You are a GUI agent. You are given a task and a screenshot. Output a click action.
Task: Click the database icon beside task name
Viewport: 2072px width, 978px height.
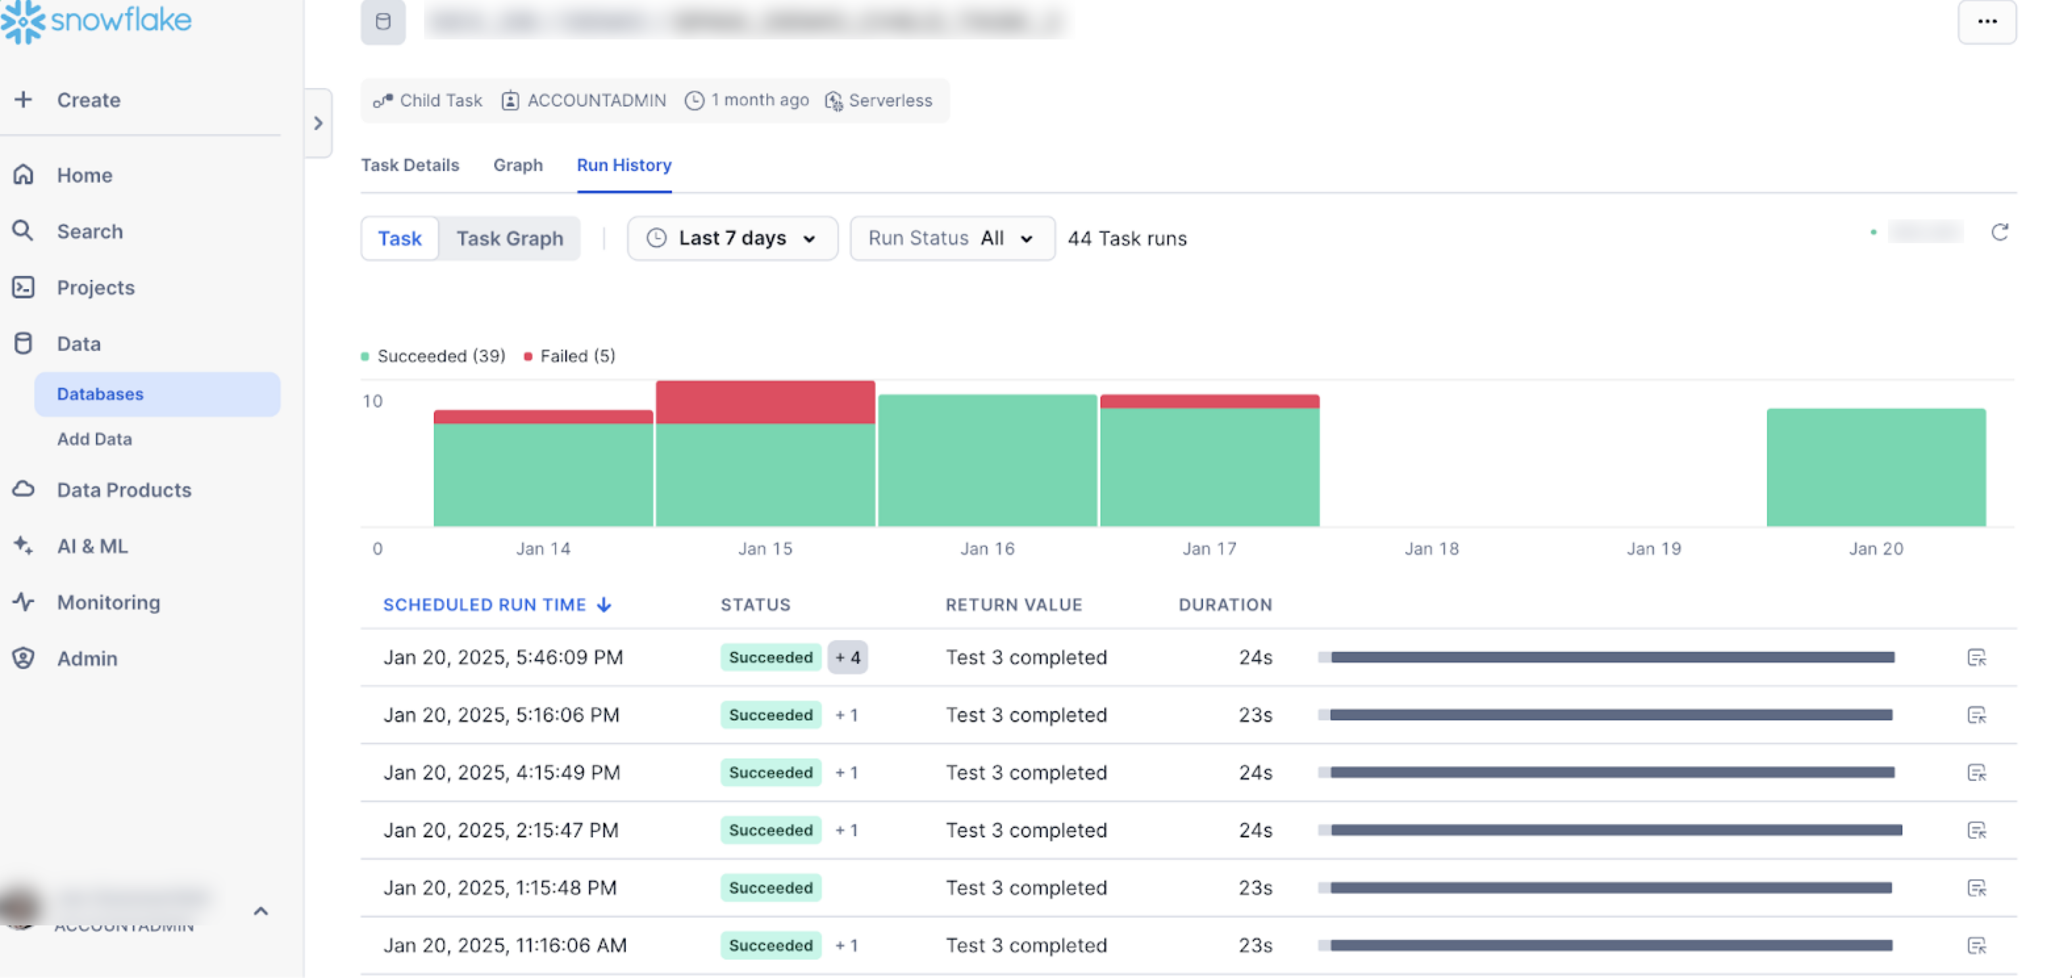383,22
